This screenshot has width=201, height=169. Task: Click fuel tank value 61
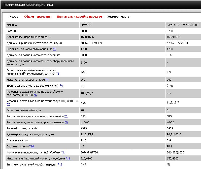(168, 110)
